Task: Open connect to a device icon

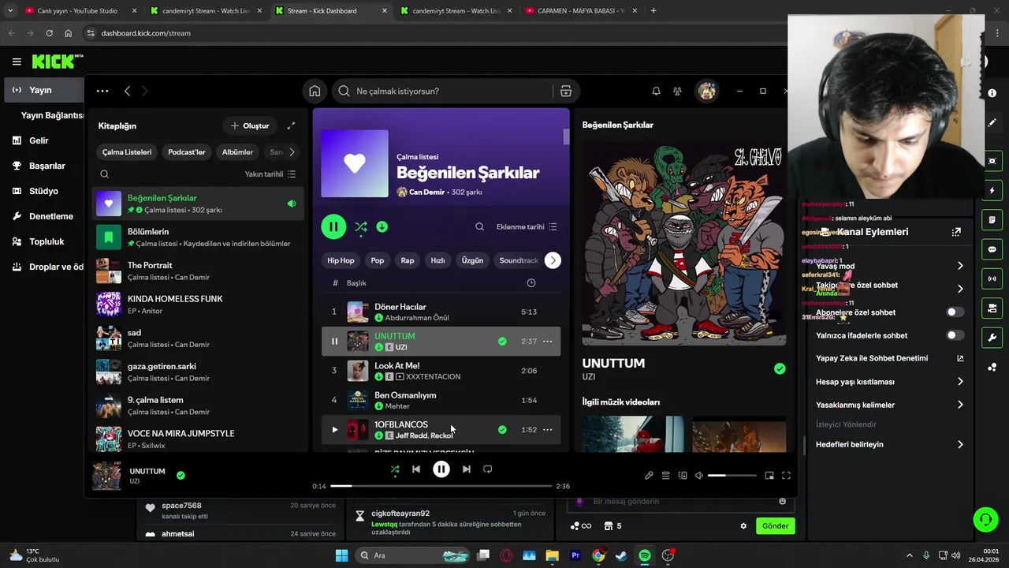Action: click(683, 476)
